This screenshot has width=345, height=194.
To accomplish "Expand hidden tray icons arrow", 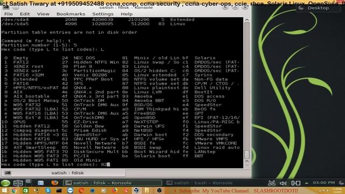I will point(307,183).
